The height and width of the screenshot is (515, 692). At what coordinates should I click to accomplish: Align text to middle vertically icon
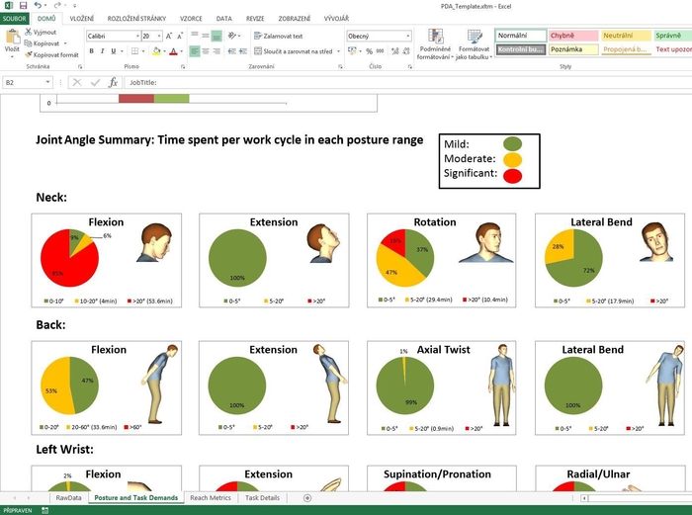pyautogui.click(x=206, y=36)
